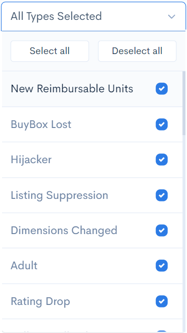Select the New Reimbursable Units option label

(x=72, y=89)
